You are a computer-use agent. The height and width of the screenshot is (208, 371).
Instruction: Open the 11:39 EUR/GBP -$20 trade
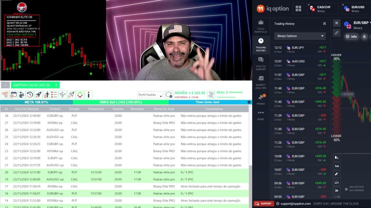[x=300, y=117]
